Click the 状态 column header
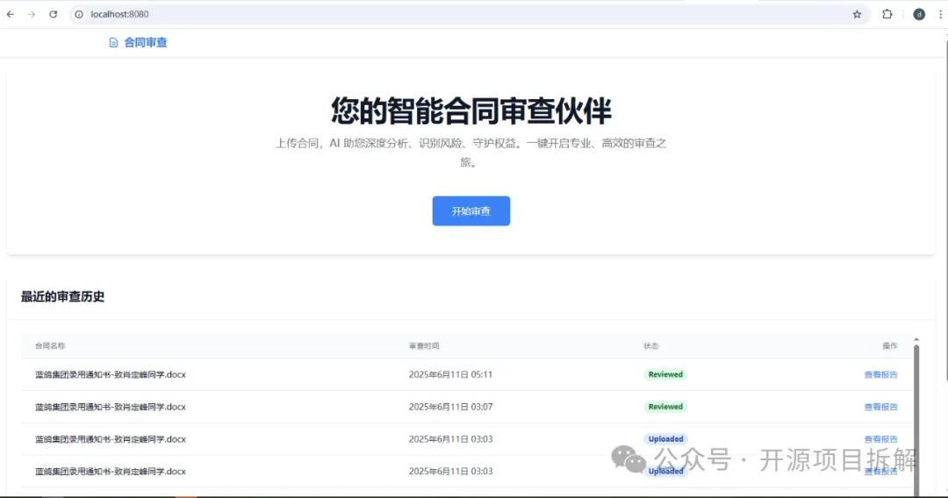This screenshot has width=948, height=498. tap(651, 346)
